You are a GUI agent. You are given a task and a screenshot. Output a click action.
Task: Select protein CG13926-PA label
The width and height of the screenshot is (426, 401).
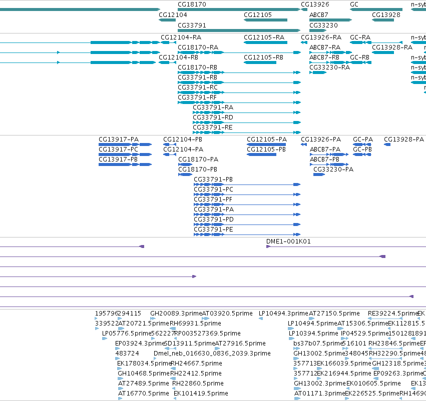tap(321, 139)
